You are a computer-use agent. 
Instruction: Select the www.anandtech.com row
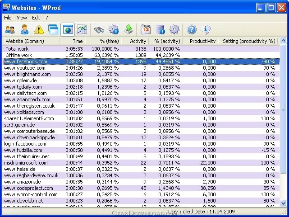pos(141,99)
